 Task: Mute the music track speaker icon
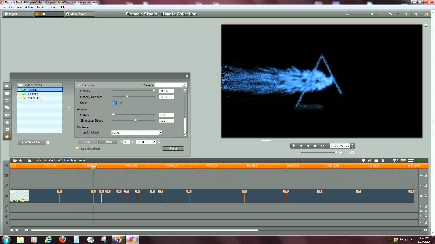[x=421, y=222]
